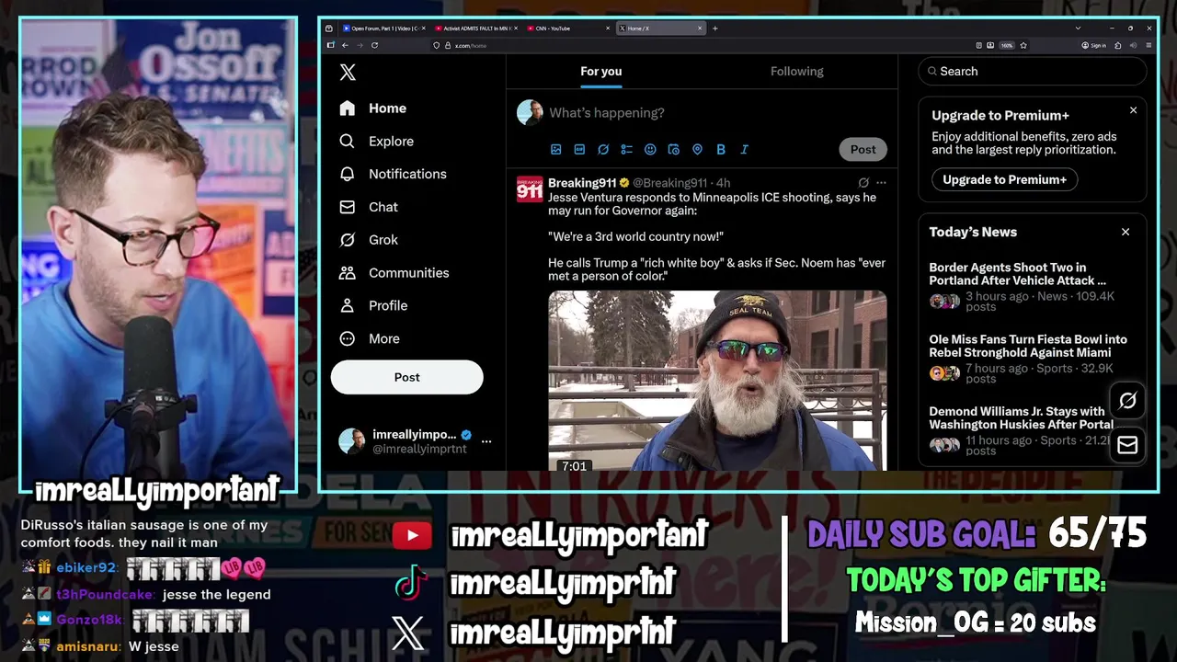Switch to Activist ADMITS FAULT browser tab
Image resolution: width=1177 pixels, height=662 pixels.
(475, 29)
